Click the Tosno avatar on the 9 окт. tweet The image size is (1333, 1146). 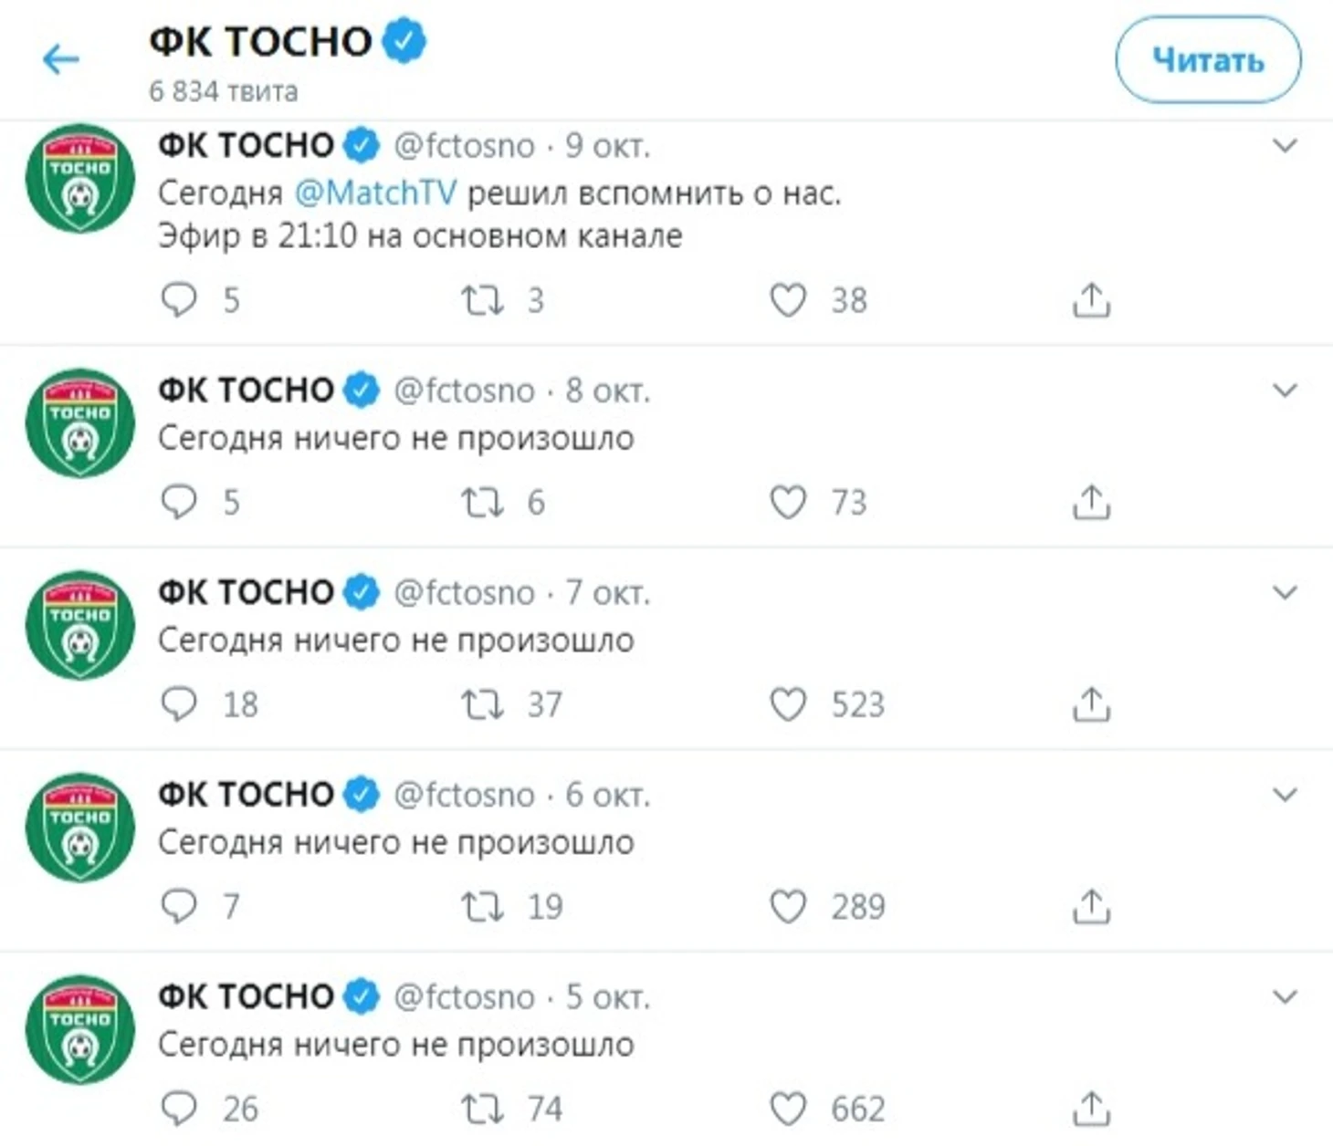[x=80, y=179]
